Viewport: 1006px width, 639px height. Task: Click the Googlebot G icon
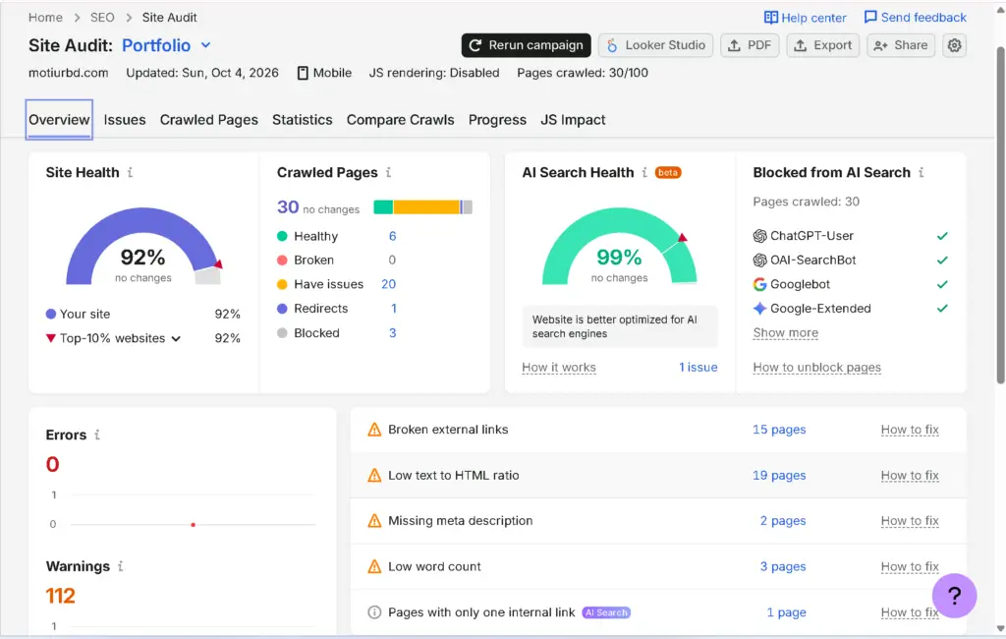tap(759, 284)
